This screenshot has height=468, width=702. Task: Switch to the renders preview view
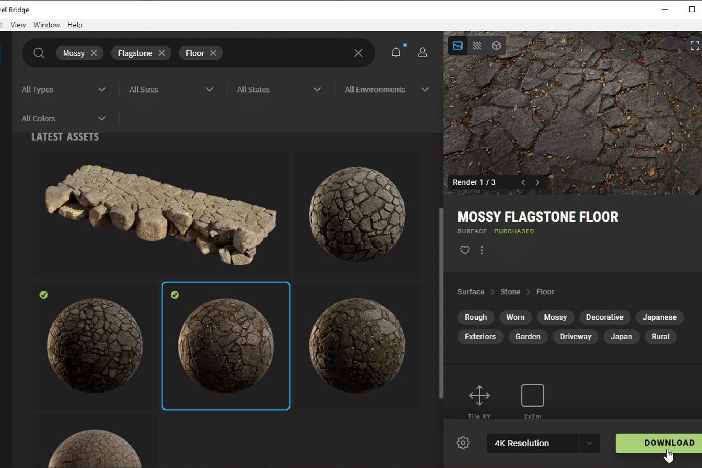pos(457,45)
